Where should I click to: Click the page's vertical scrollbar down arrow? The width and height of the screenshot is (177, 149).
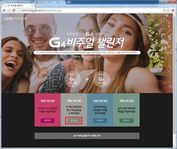175,146
